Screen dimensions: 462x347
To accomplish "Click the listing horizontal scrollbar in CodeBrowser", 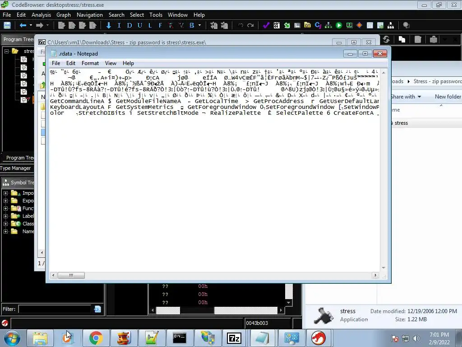I will pos(217,310).
